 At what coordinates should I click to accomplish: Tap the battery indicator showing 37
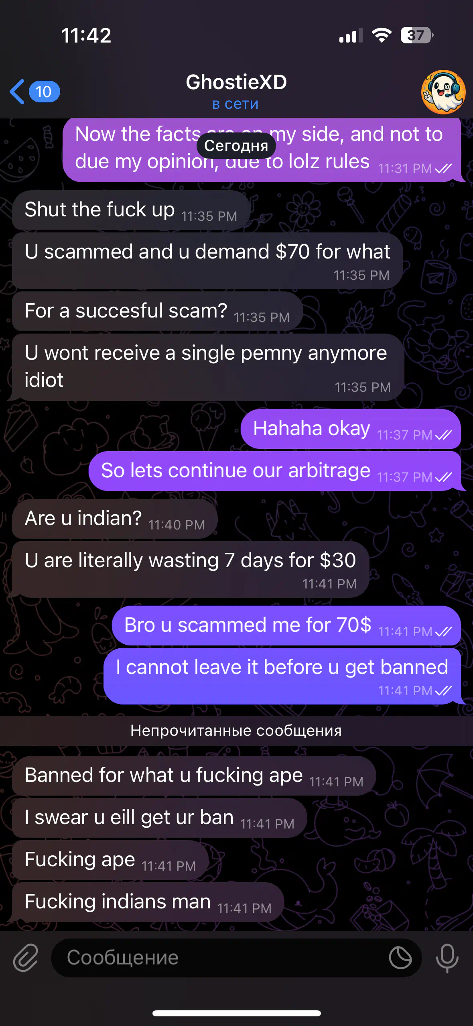(417, 35)
